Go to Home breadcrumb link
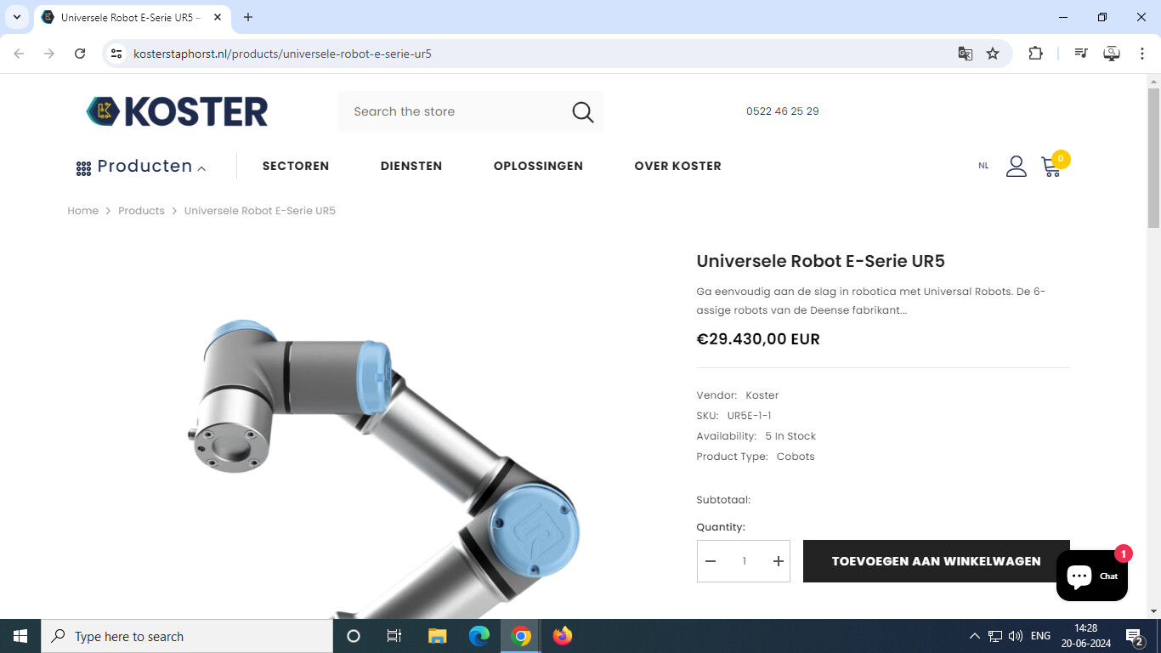 point(83,211)
